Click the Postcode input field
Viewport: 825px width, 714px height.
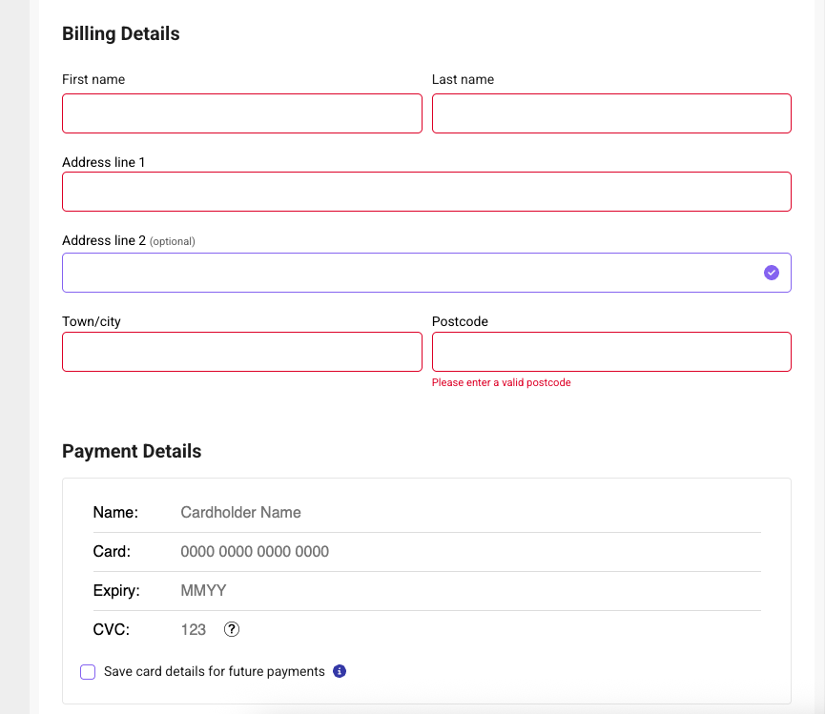click(x=611, y=352)
